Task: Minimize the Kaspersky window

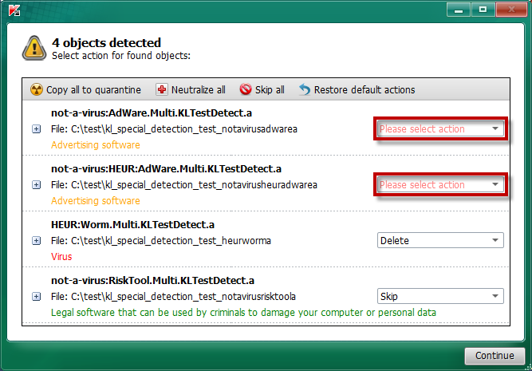Action: click(459, 10)
